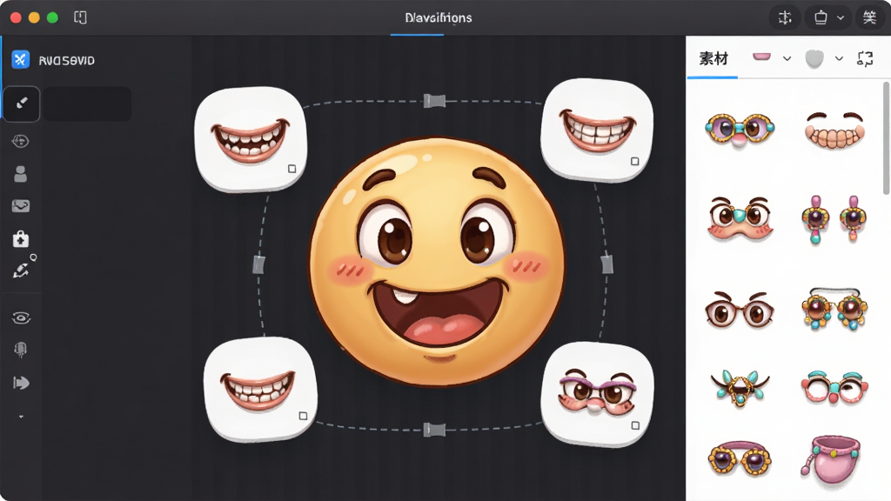Click the 素材 panel vertical scrollbar
Image resolution: width=891 pixels, height=501 pixels.
[886, 138]
